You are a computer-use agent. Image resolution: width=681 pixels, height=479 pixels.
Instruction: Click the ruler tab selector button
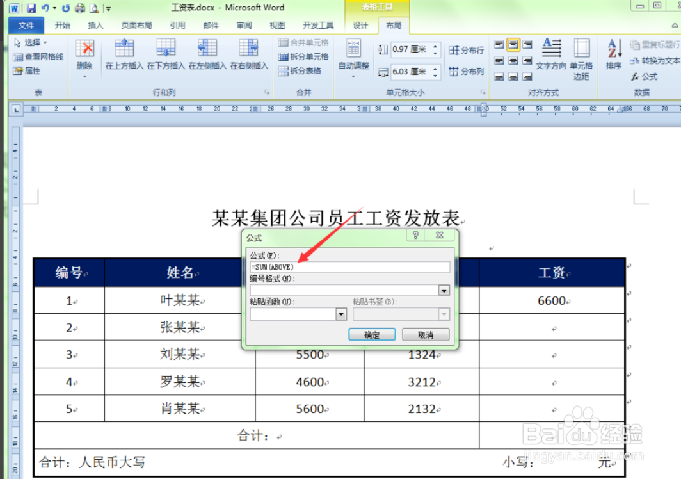pos(16,109)
